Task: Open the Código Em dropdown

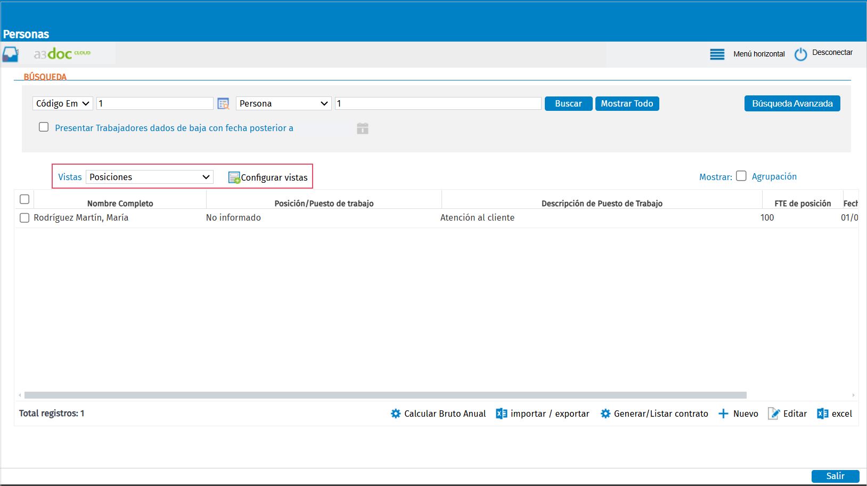Action: click(63, 103)
